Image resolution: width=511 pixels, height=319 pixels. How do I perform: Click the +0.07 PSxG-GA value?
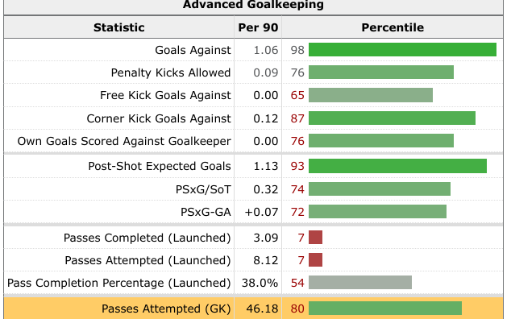click(x=261, y=212)
